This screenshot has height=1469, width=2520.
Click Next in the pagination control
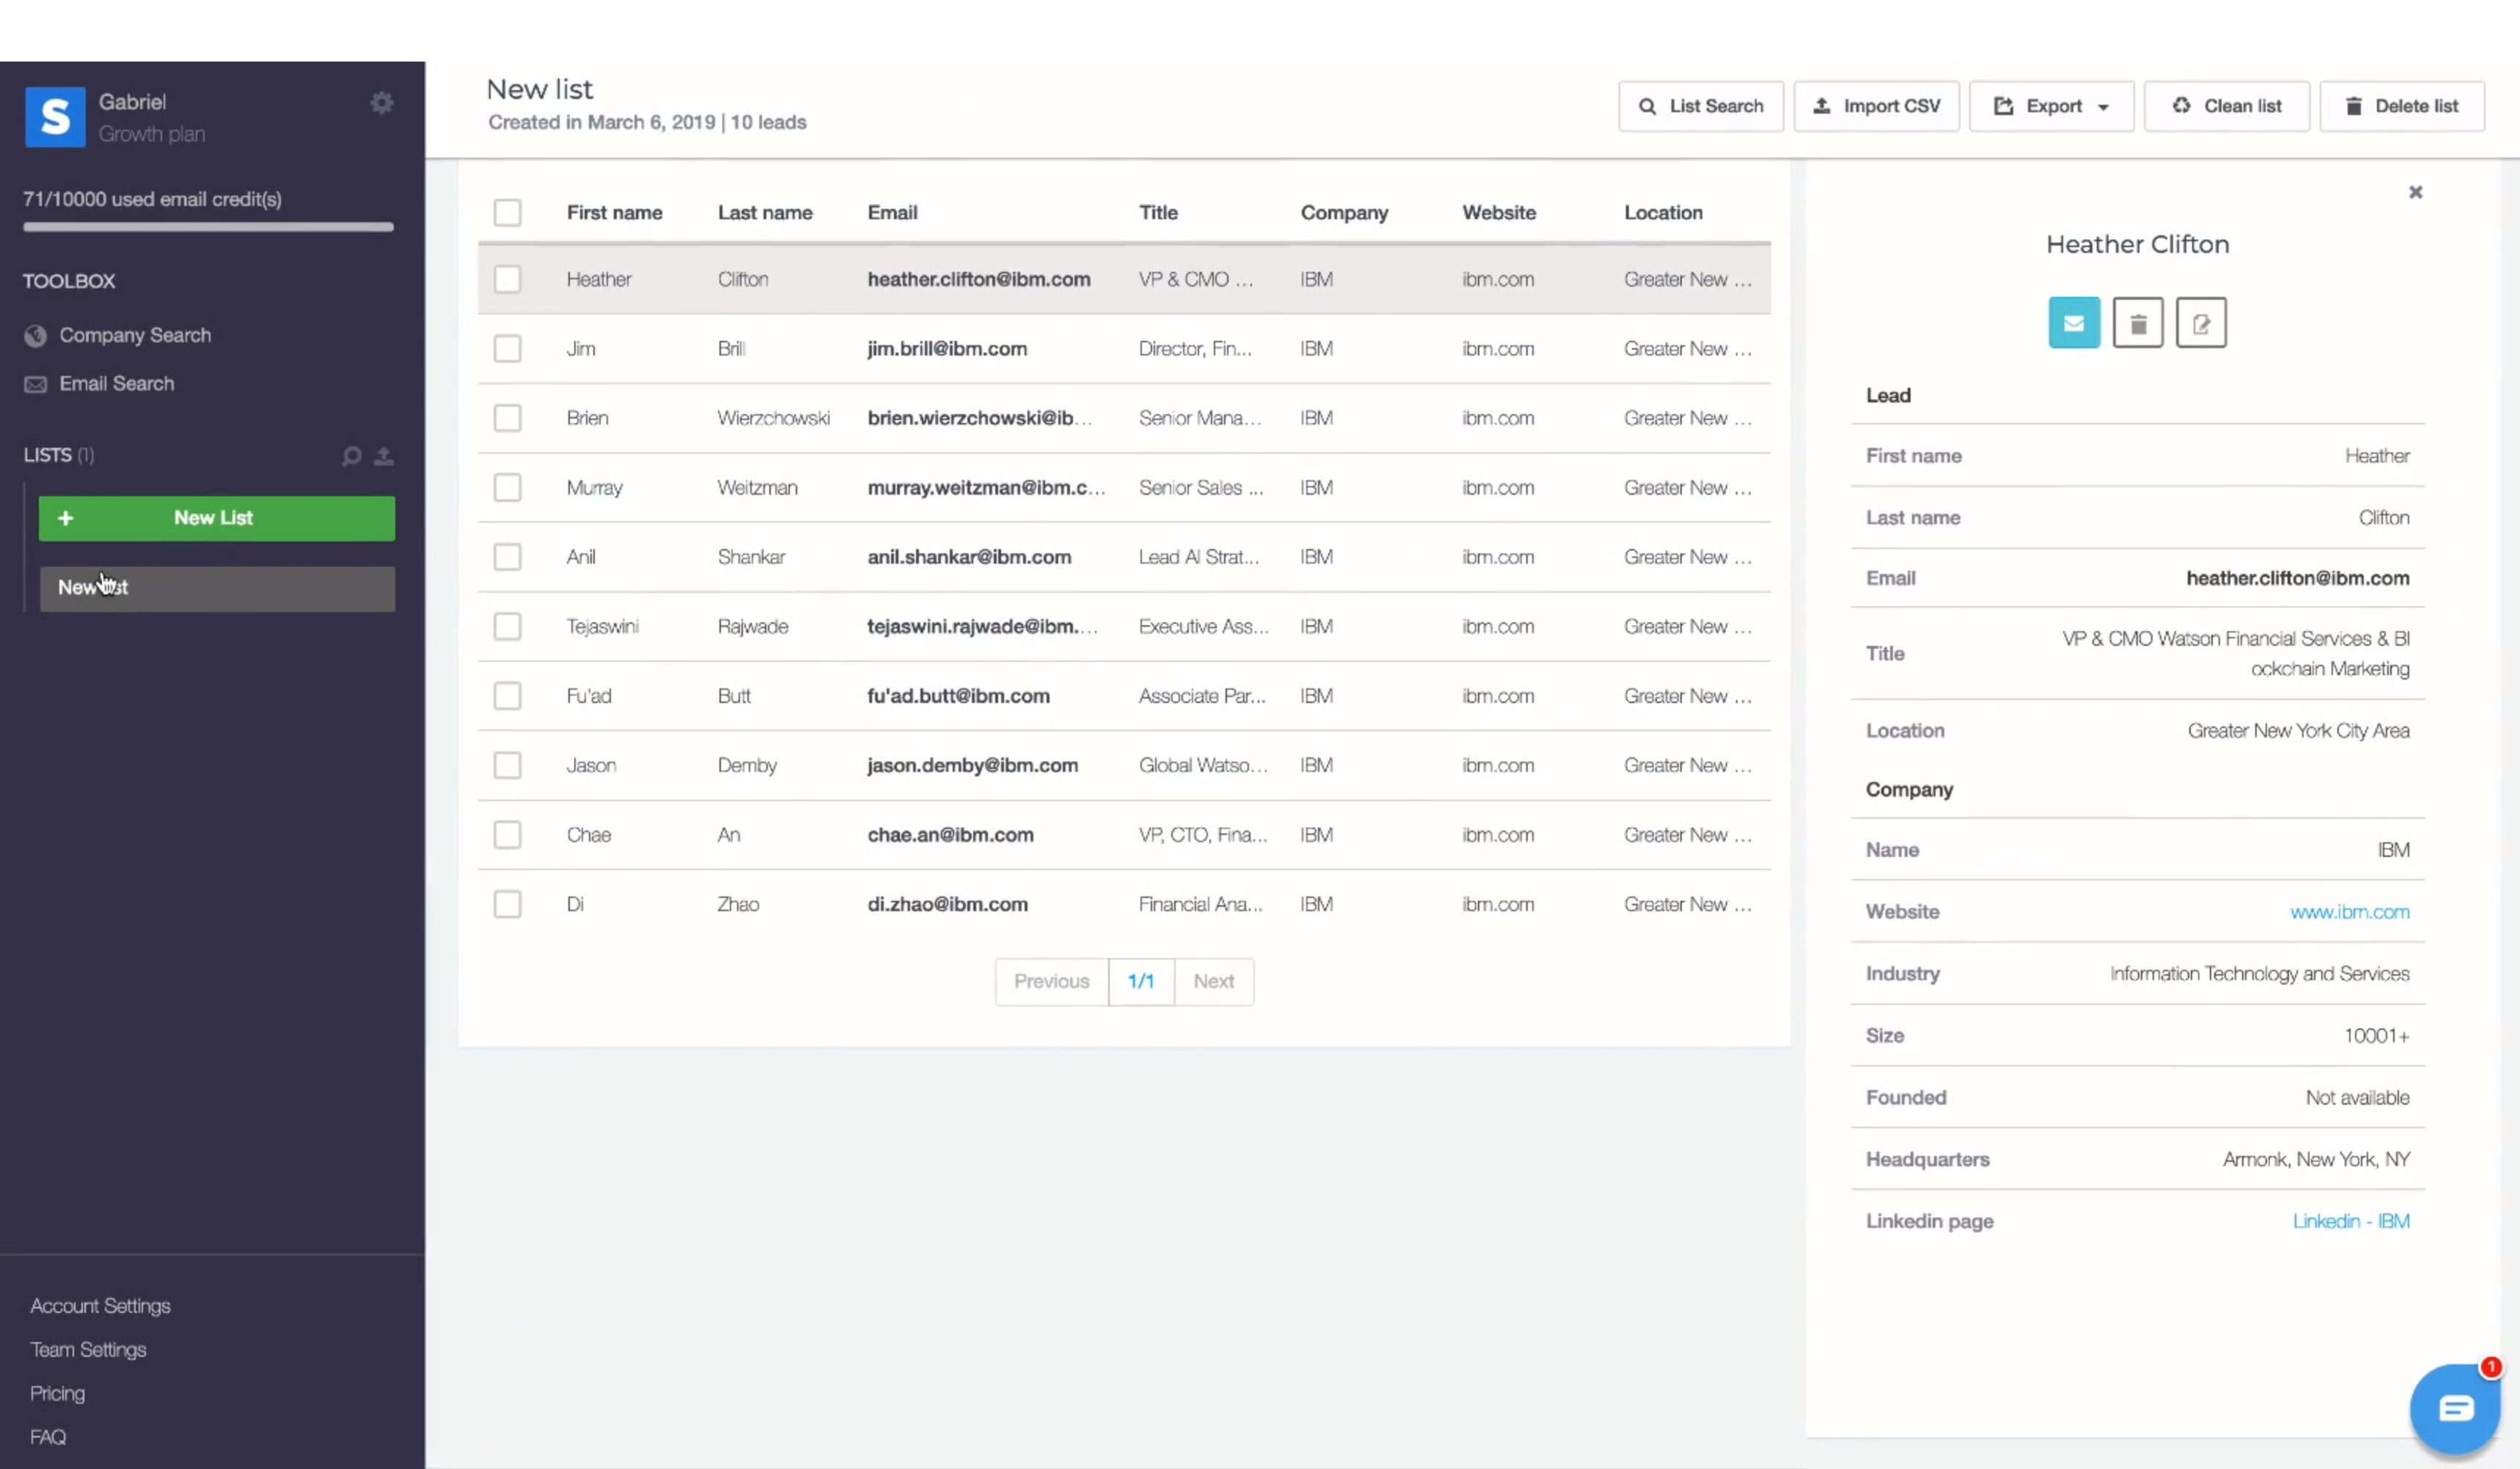[1213, 982]
